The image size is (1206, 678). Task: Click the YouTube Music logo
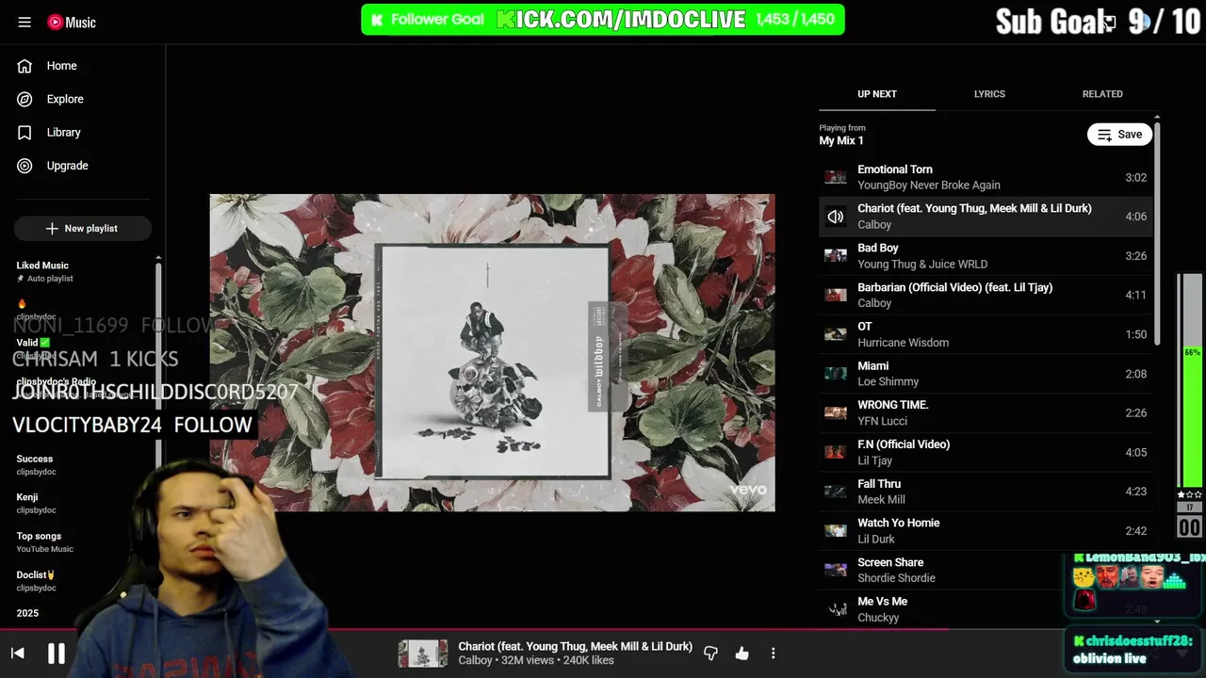point(72,23)
